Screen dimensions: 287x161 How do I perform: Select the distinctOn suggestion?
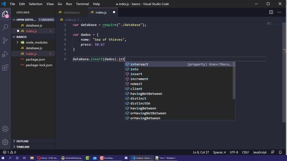click(x=179, y=103)
